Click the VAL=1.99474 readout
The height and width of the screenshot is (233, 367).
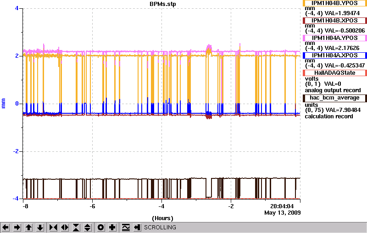click(342, 13)
